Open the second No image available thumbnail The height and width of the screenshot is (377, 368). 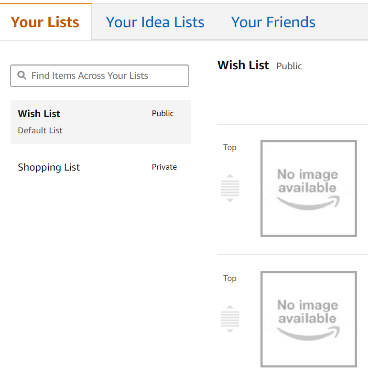309,319
